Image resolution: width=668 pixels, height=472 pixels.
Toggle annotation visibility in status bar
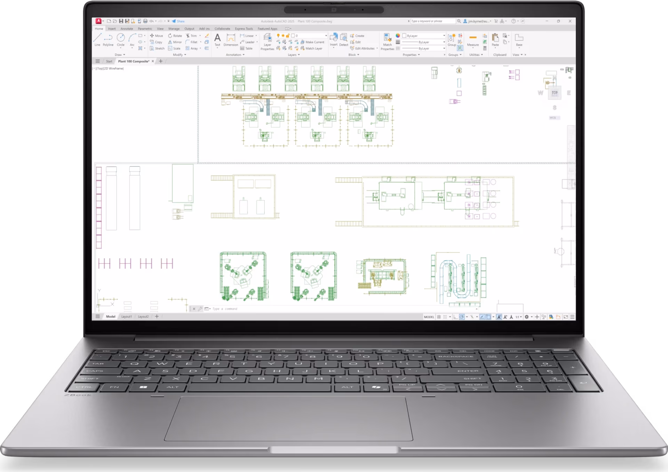point(499,317)
